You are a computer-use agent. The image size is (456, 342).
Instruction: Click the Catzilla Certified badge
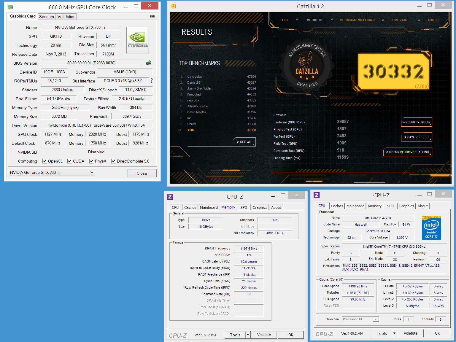(x=307, y=66)
